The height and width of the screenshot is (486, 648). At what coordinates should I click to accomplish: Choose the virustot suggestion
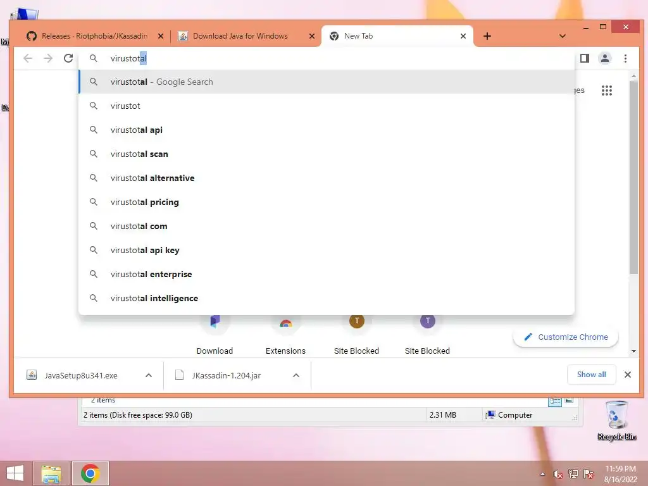(x=327, y=106)
